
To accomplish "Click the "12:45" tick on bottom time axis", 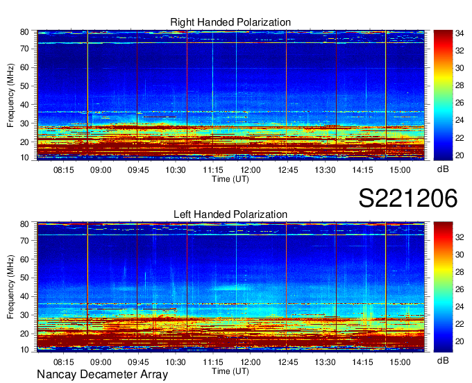I will [x=288, y=362].
